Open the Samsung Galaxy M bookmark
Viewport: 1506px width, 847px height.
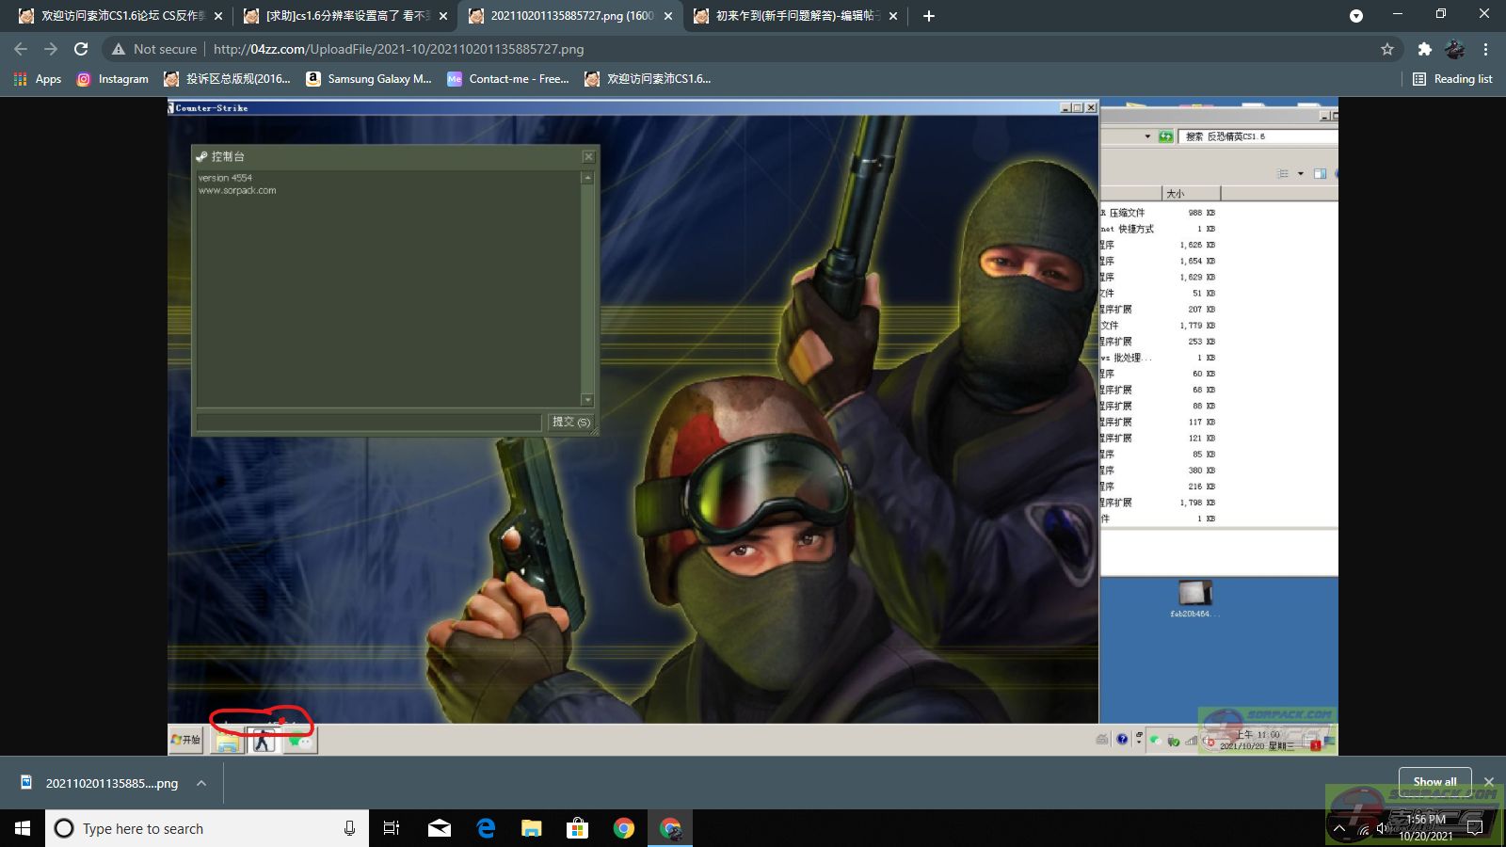click(x=369, y=79)
